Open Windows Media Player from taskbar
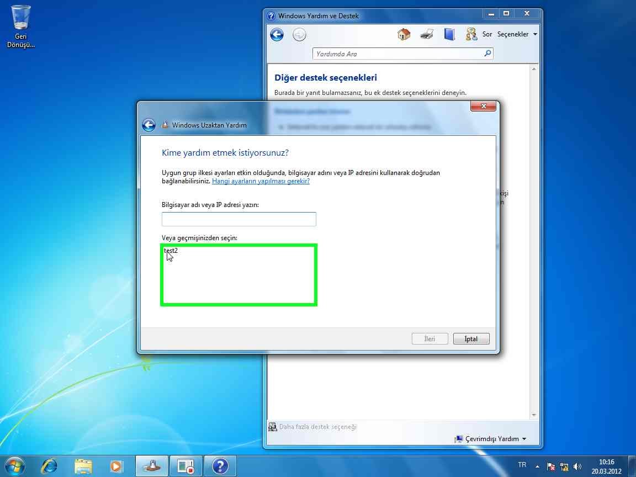 [116, 467]
